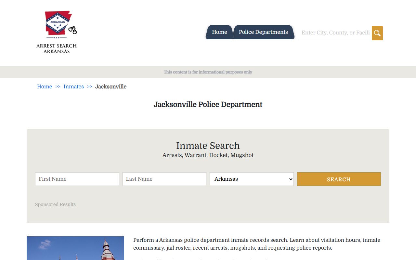Click into the Last Name field
Image resolution: width=416 pixels, height=260 pixels.
(164, 179)
